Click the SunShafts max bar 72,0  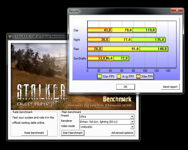click(x=121, y=58)
